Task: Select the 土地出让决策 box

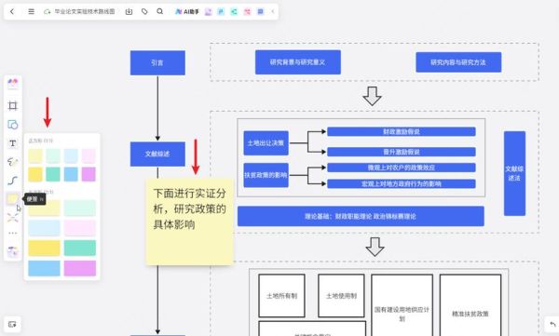Action: tap(266, 143)
